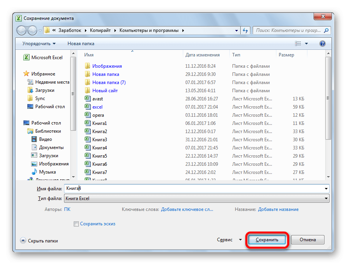
Task: Click the refresh icon next to address bar
Action: 245,30
